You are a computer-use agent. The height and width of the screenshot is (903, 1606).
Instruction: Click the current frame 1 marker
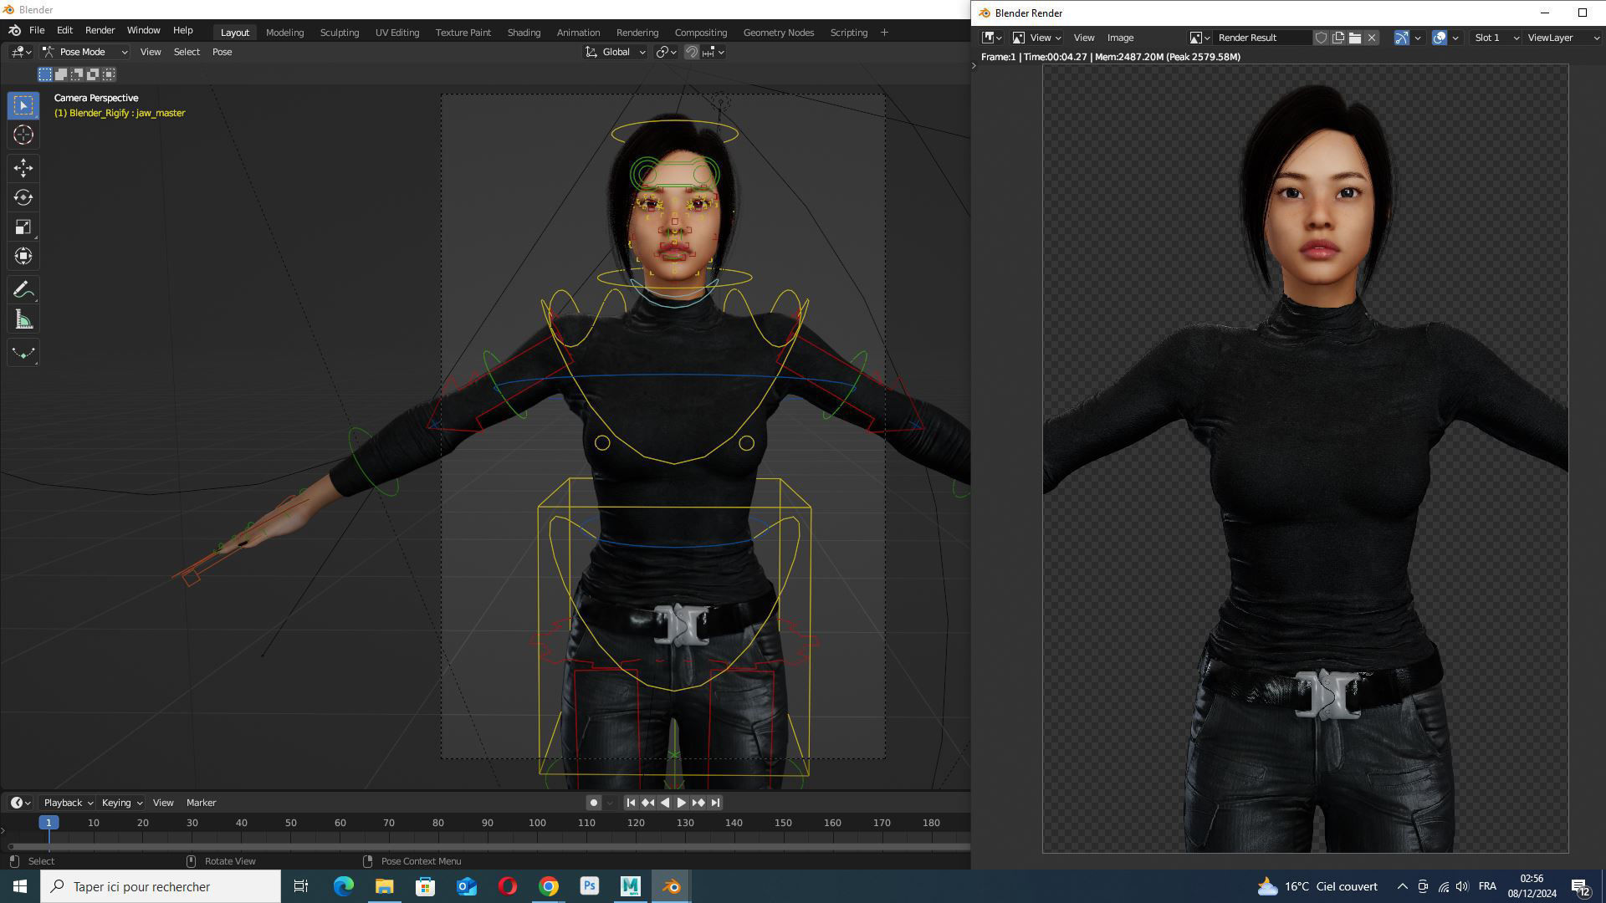49,823
